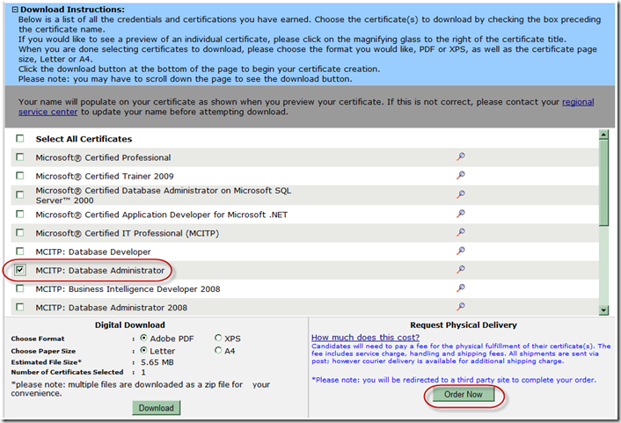Viewport: 621px width, 423px height.
Task: Check Microsoft Certified Professional checkbox
Action: point(20,157)
